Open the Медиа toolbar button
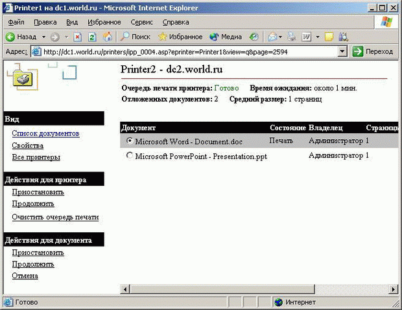The image size is (402, 310). pyautogui.click(x=226, y=37)
